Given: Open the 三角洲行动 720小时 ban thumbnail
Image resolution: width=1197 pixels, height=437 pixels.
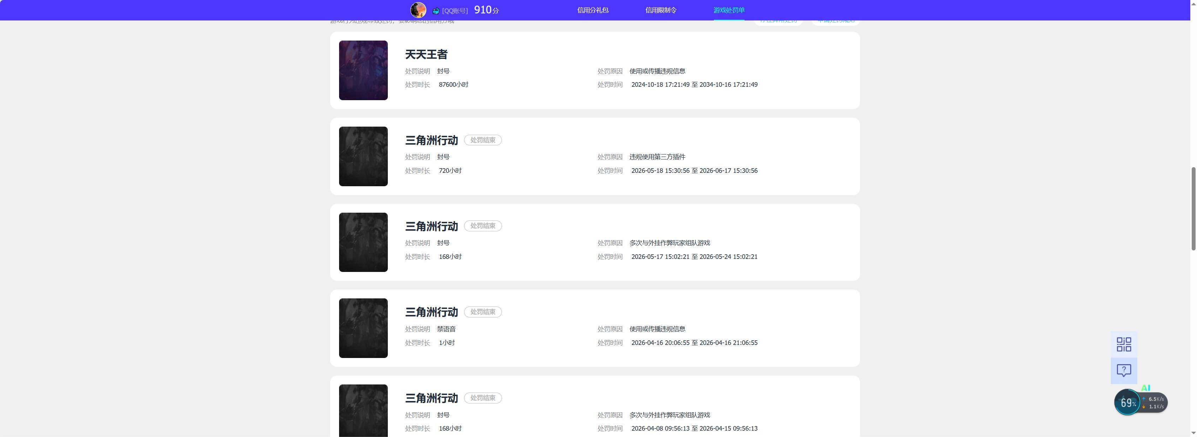Looking at the screenshot, I should (363, 156).
